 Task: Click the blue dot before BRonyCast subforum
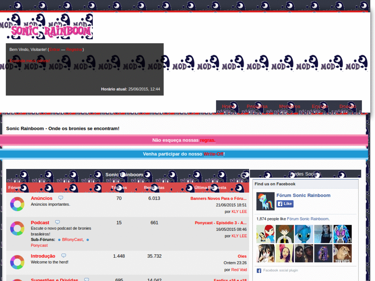point(59,240)
